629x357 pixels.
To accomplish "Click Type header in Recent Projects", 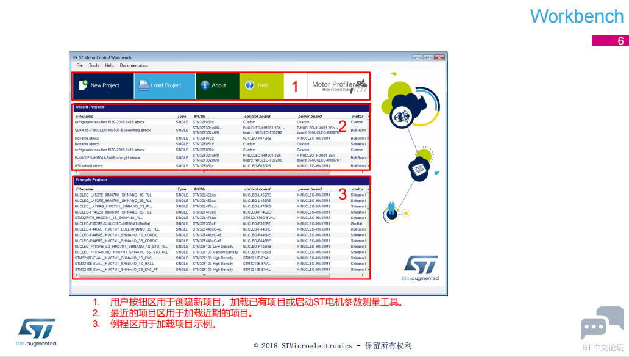I will point(182,117).
